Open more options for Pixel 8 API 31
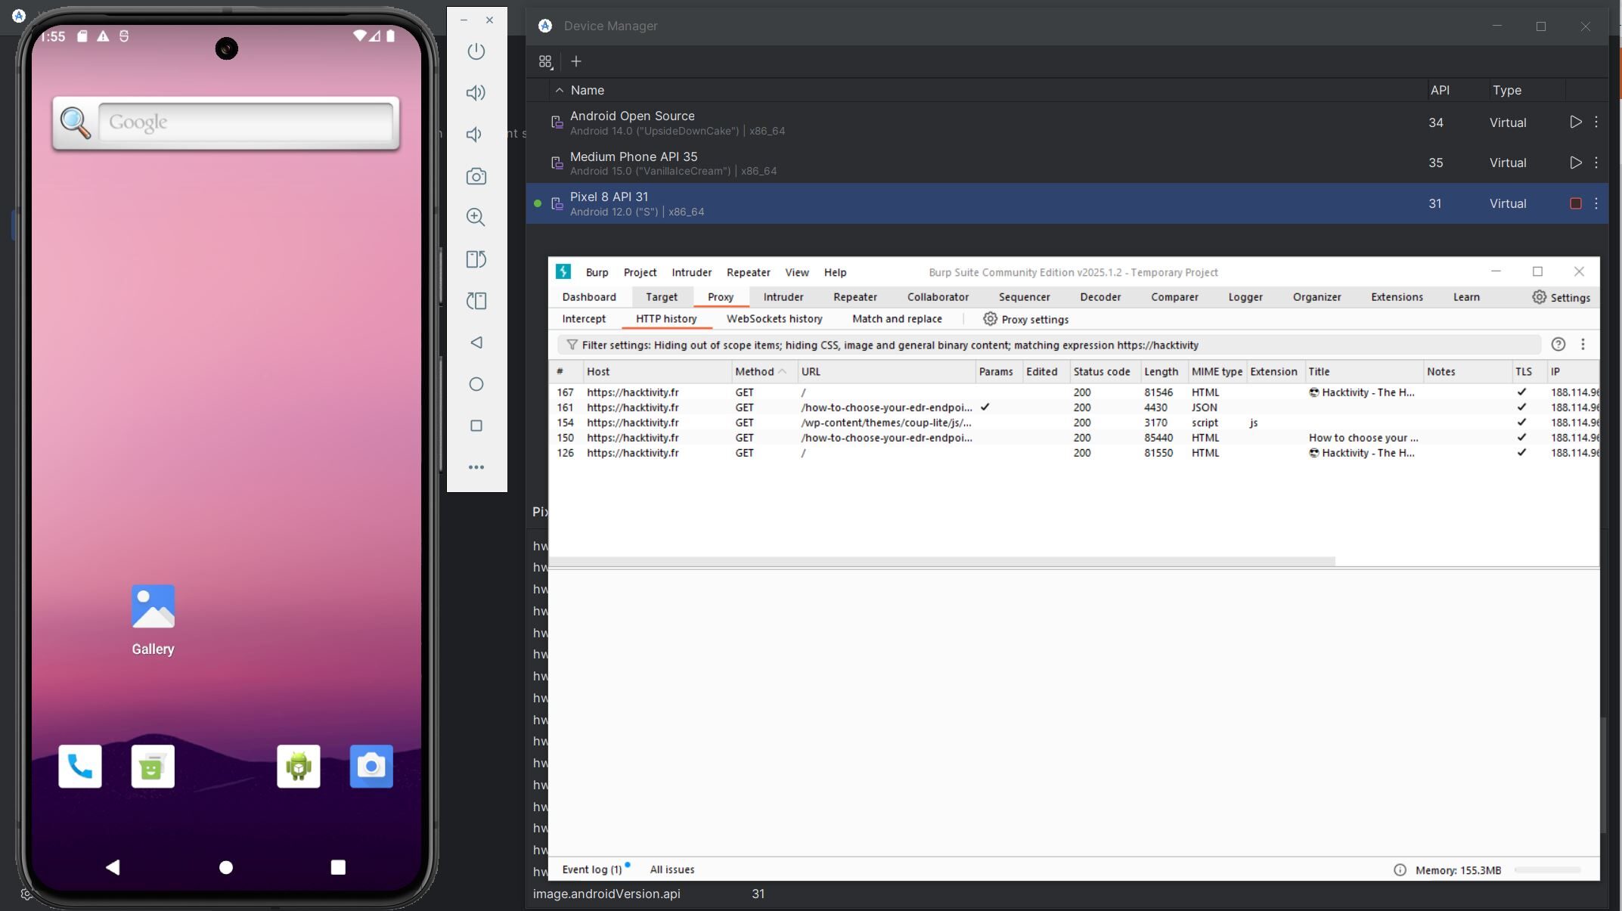Viewport: 1622px width, 911px height. (x=1596, y=203)
